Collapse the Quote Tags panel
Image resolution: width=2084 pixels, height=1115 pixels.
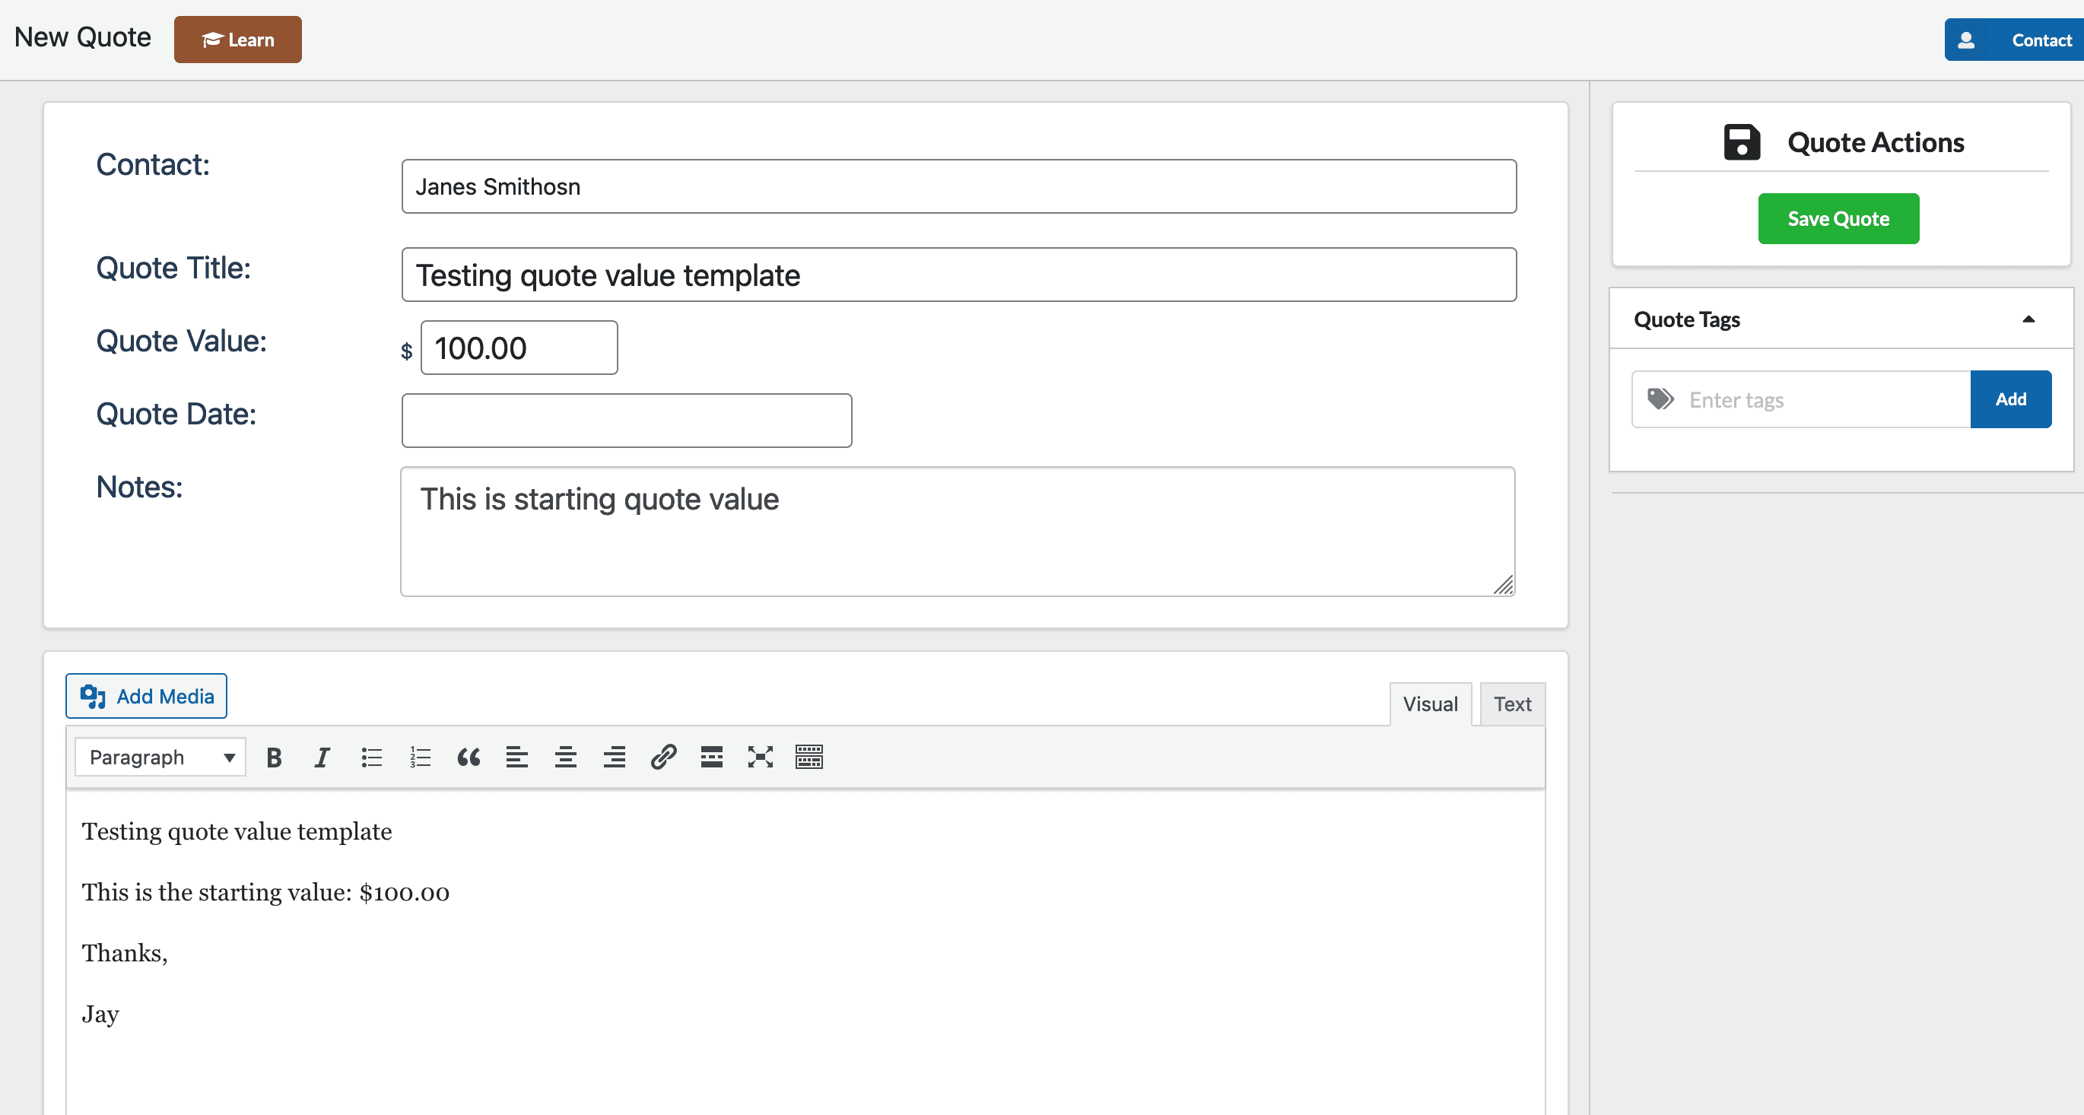click(x=2028, y=319)
